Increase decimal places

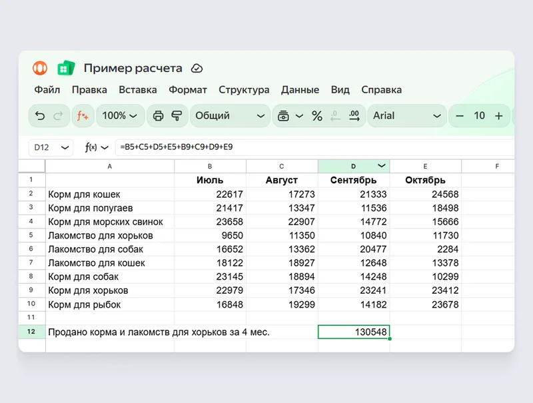tap(354, 116)
